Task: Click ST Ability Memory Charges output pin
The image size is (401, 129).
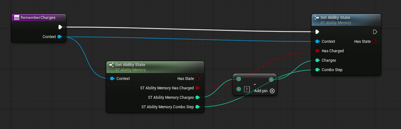Action: (198, 97)
